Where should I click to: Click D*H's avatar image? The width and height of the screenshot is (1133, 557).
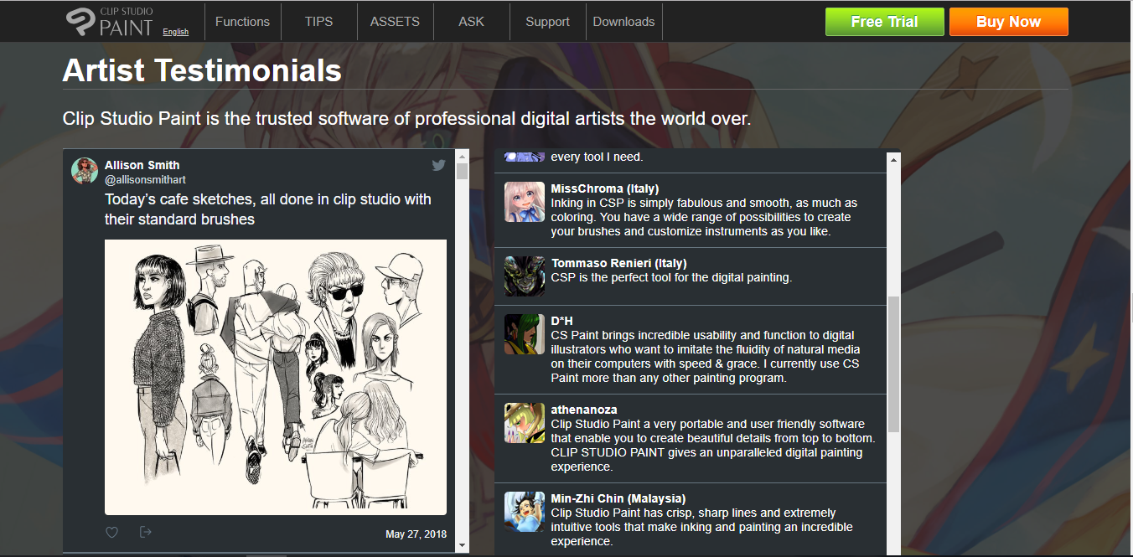pyautogui.click(x=525, y=334)
